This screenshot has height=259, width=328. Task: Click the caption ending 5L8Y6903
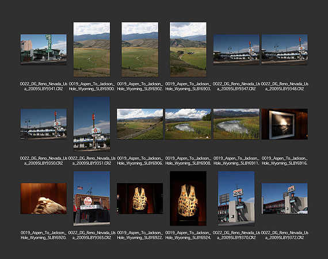pyautogui.click(x=188, y=86)
